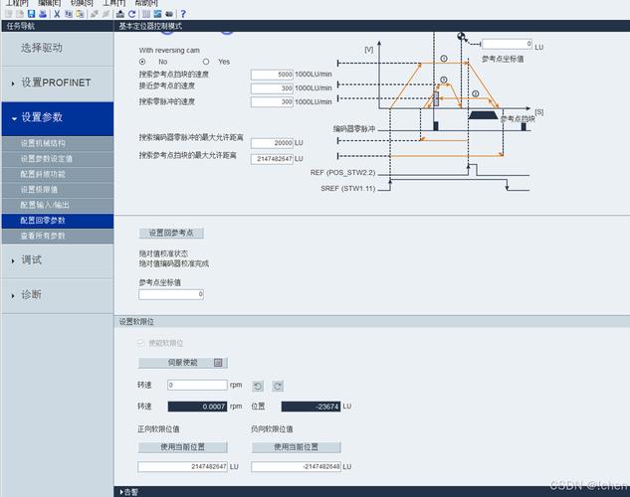Go to 设置机械结构 sub-item
Viewport: 630px width, 497px height.
[x=58, y=143]
